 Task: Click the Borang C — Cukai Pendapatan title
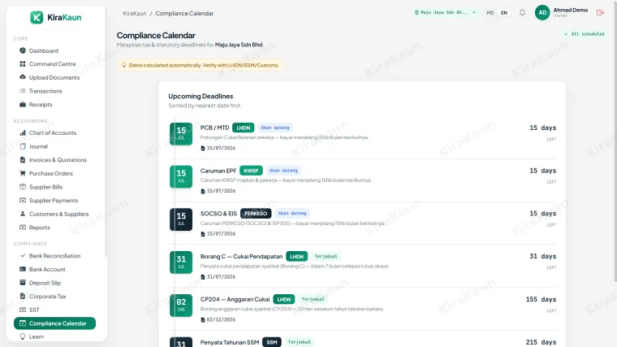[242, 257]
